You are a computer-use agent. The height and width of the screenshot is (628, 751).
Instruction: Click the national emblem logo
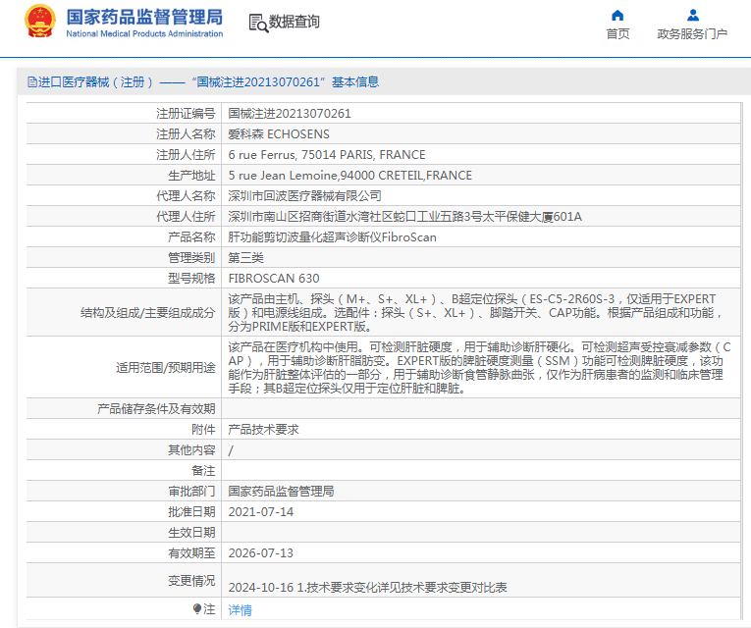pos(40,22)
